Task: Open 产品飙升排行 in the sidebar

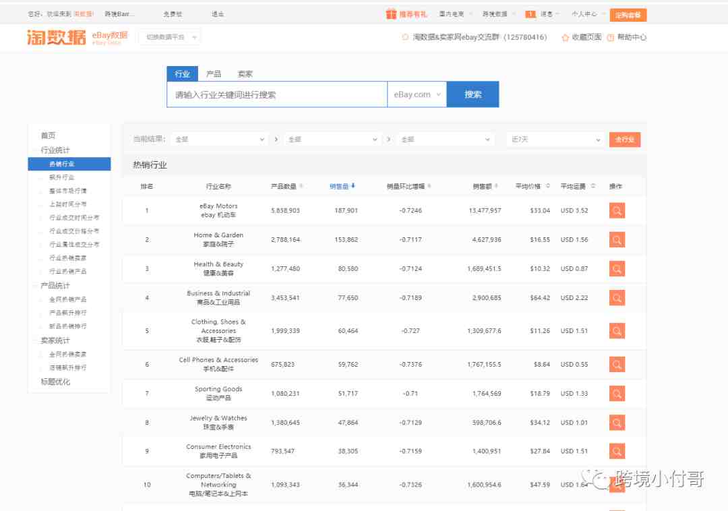Action: 68,313
